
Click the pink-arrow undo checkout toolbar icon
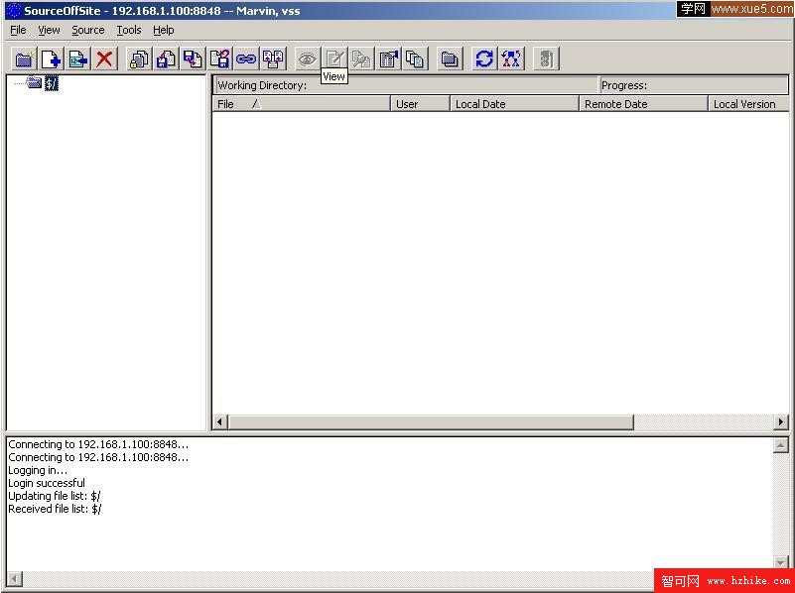coord(219,59)
